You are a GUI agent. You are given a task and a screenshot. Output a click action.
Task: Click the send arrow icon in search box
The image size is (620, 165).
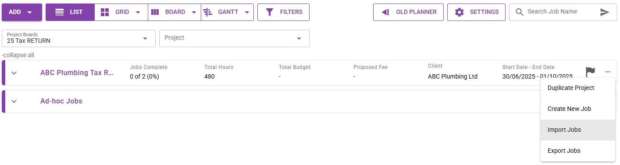click(605, 12)
